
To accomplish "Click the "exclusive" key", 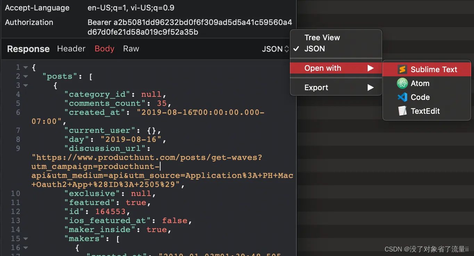I will (92, 194).
